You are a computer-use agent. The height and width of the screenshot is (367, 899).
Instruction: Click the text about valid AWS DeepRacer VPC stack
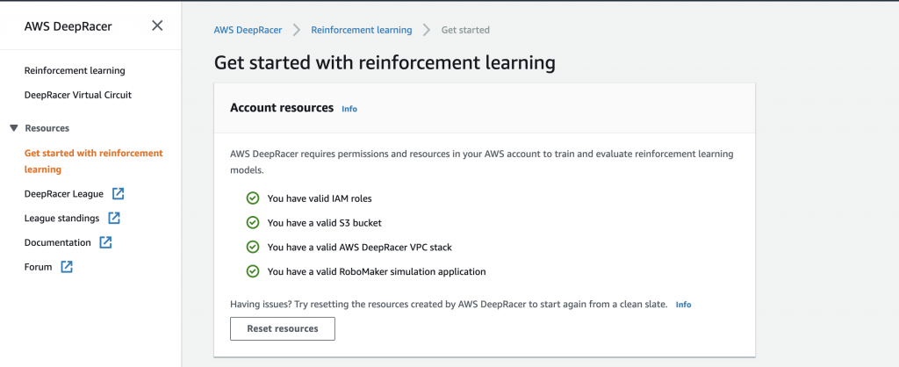tap(359, 247)
